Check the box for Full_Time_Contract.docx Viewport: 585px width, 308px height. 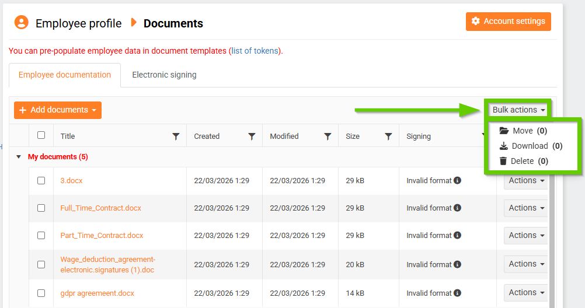[x=41, y=208]
